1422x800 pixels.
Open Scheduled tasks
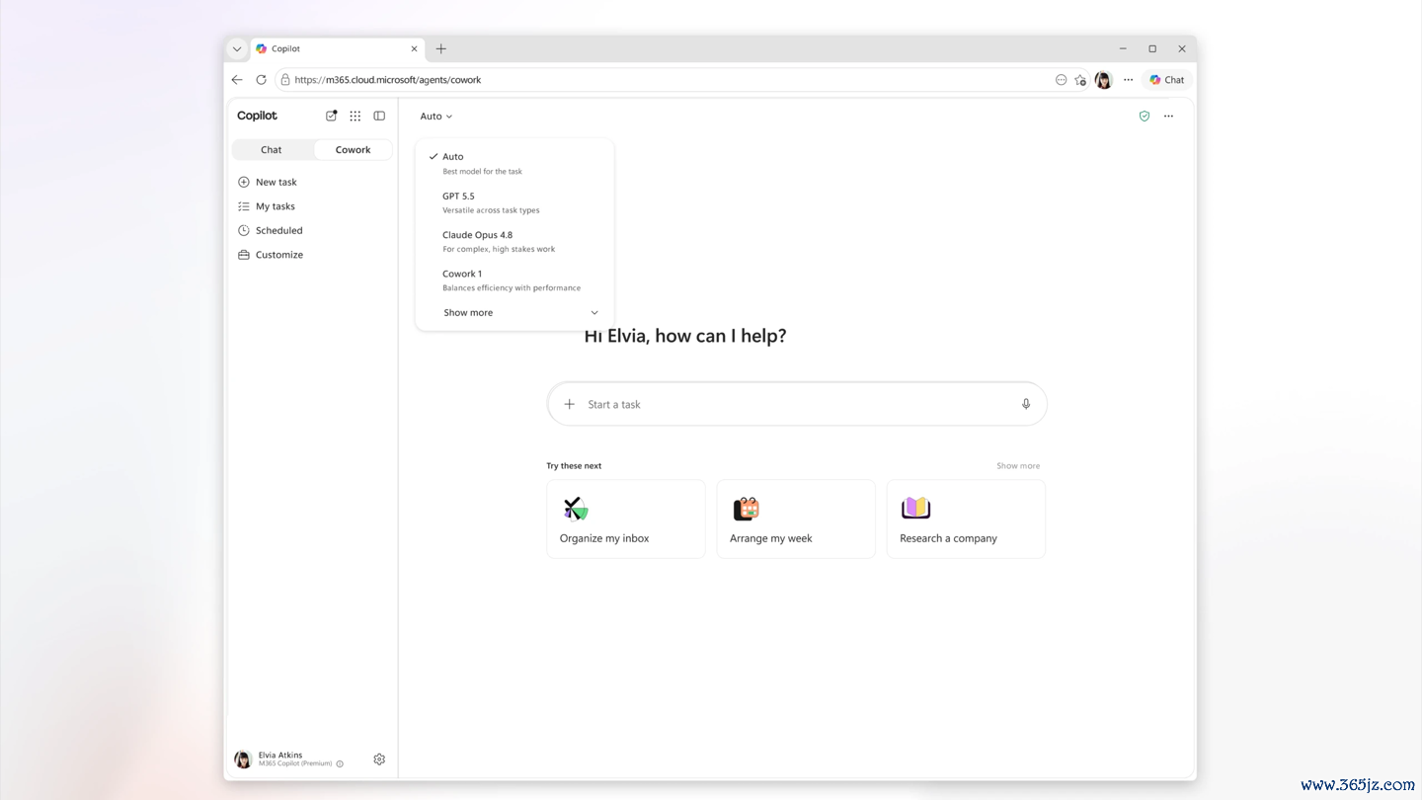(279, 230)
